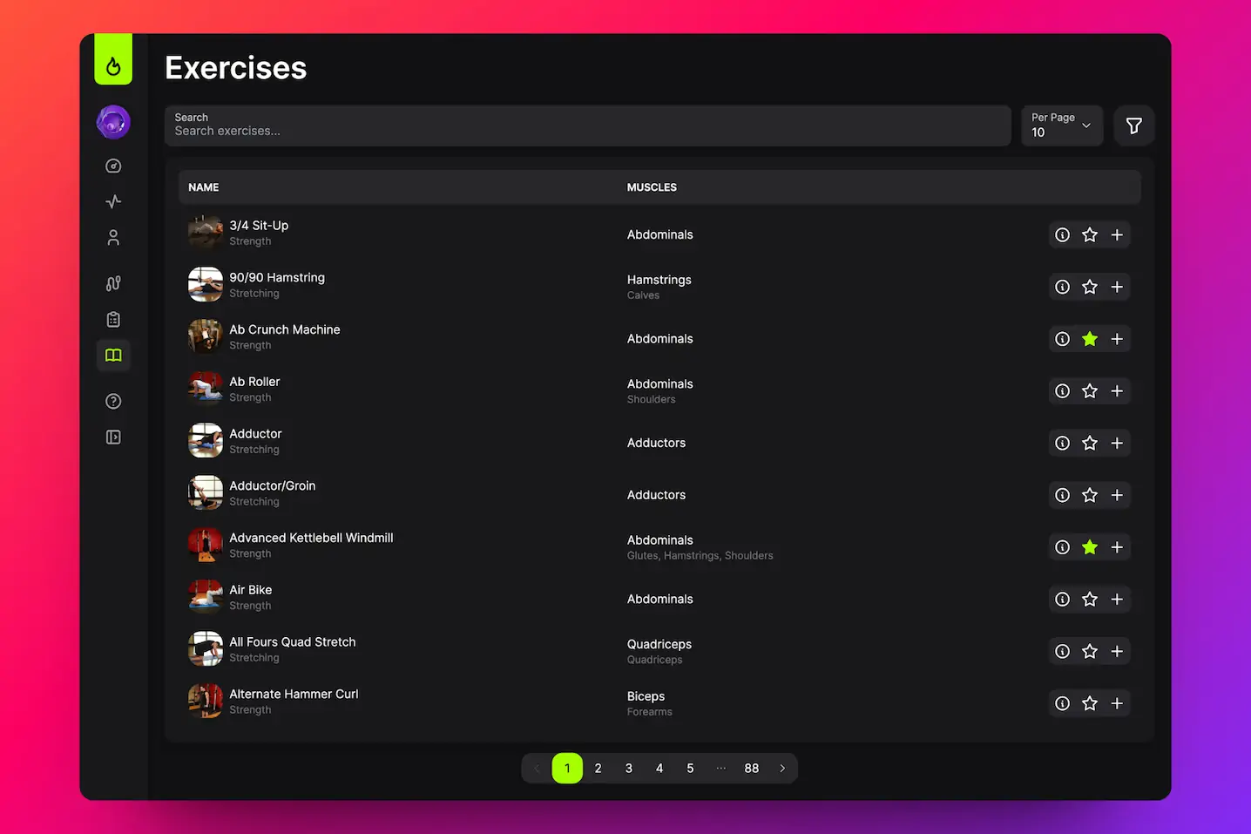The width and height of the screenshot is (1251, 834).
Task: Click the clipboard checklist icon in sidebar
Action: click(x=113, y=320)
